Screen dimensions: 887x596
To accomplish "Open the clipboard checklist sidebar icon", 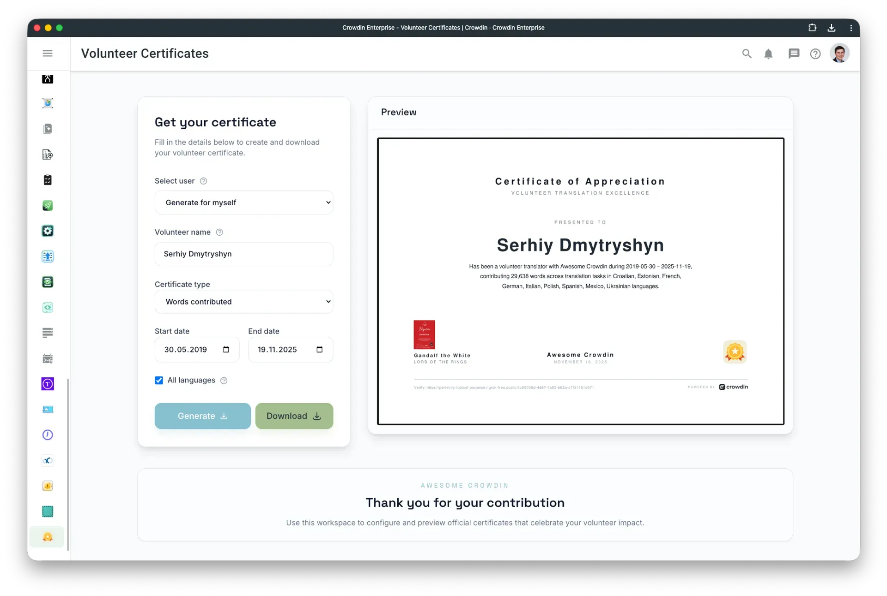I will [x=48, y=180].
